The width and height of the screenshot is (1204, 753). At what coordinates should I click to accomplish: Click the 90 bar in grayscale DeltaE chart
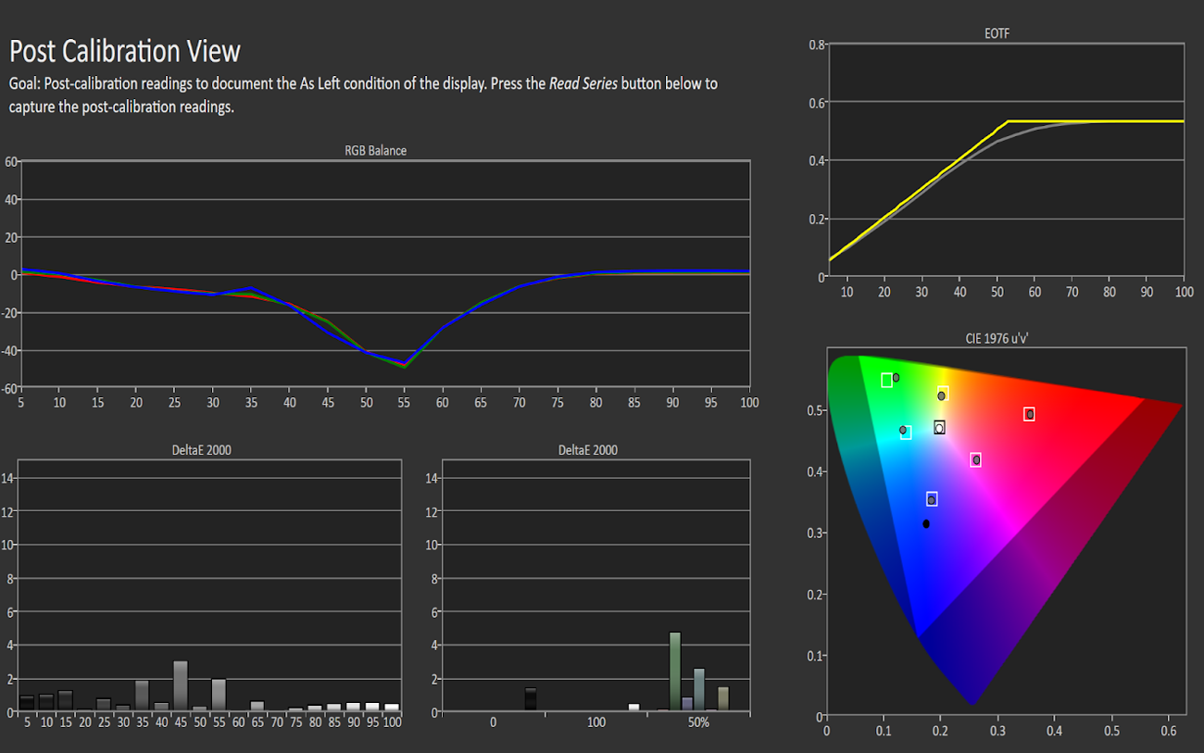pyautogui.click(x=353, y=707)
